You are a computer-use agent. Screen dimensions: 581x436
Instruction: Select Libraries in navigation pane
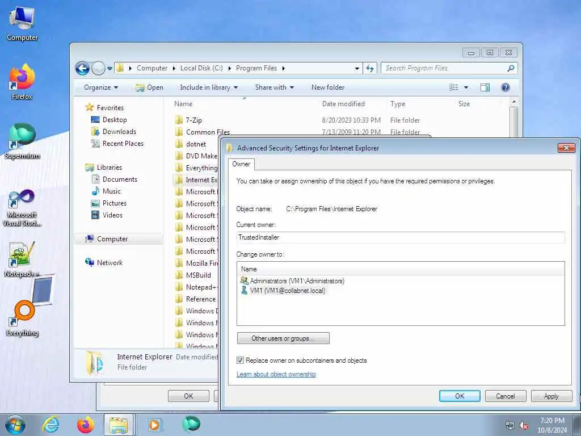coord(110,167)
